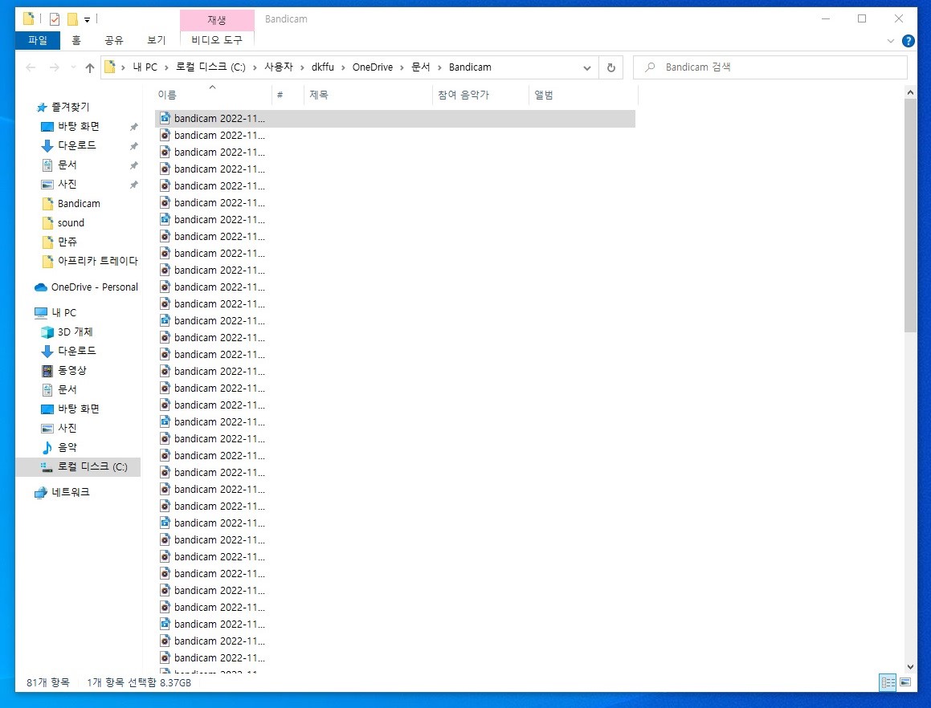Image resolution: width=931 pixels, height=708 pixels.
Task: Click the 81개 항목 status text
Action: pos(48,682)
